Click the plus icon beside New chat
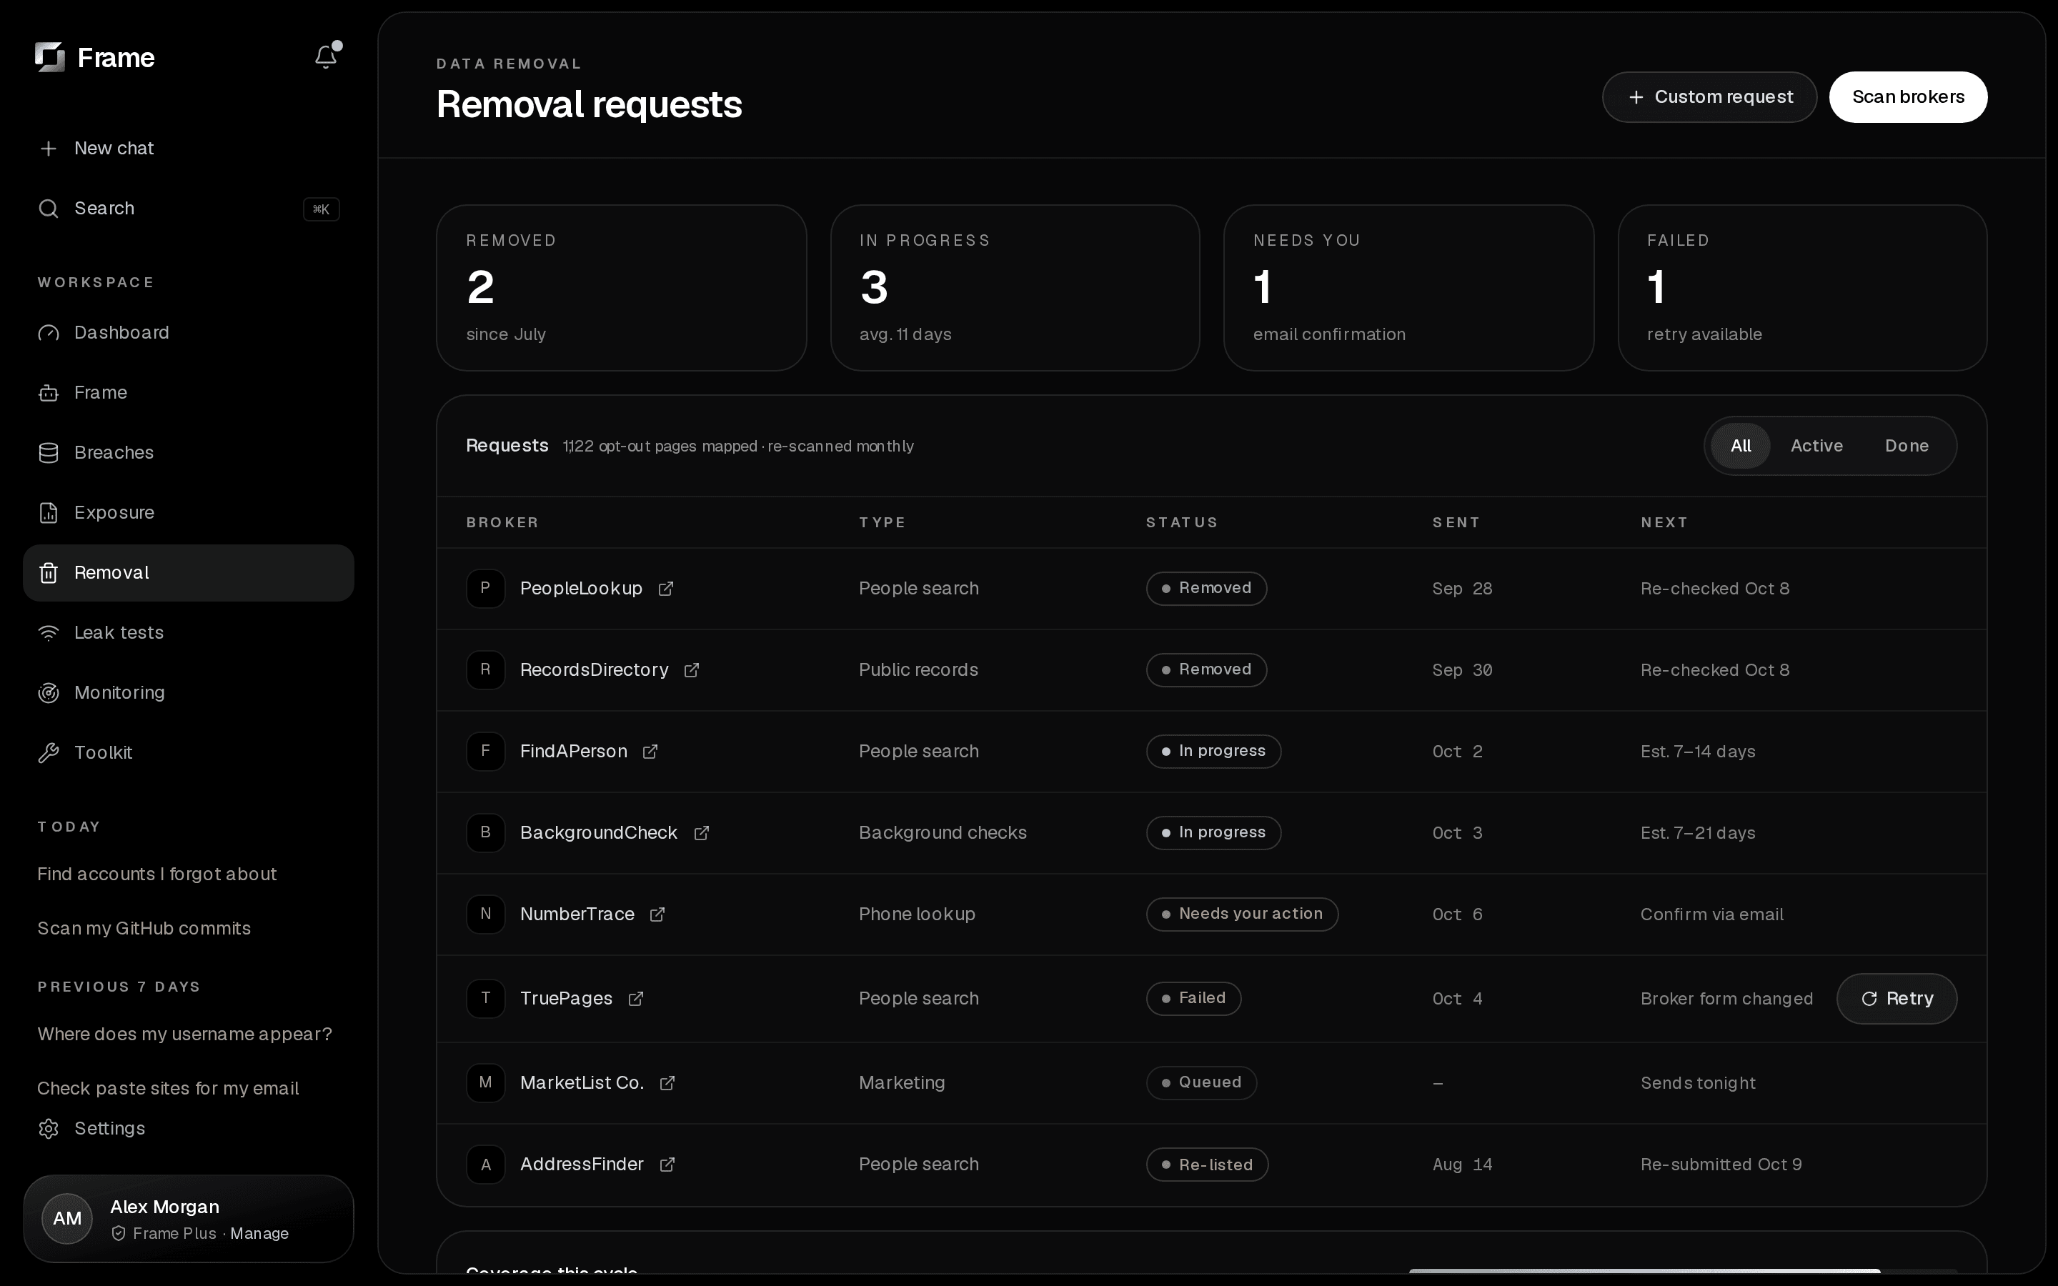The width and height of the screenshot is (2058, 1286). (x=49, y=148)
